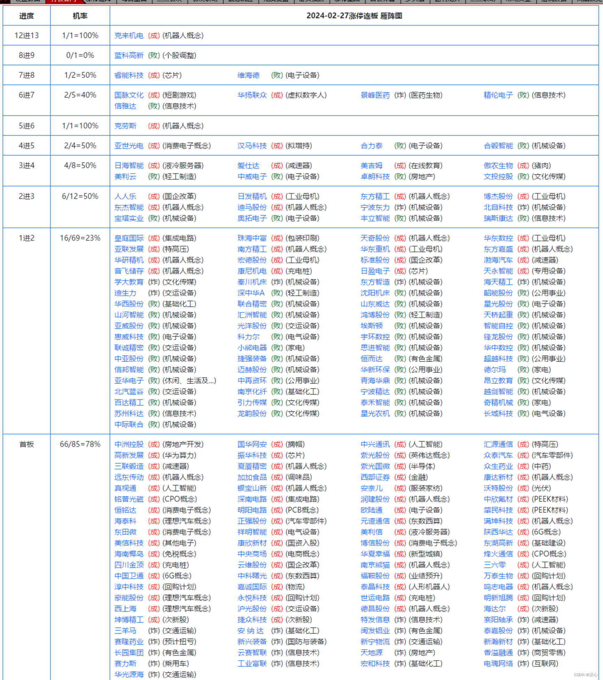Click the 0/1=0% rate cell
Screen dimensions: 603x680
[80, 55]
